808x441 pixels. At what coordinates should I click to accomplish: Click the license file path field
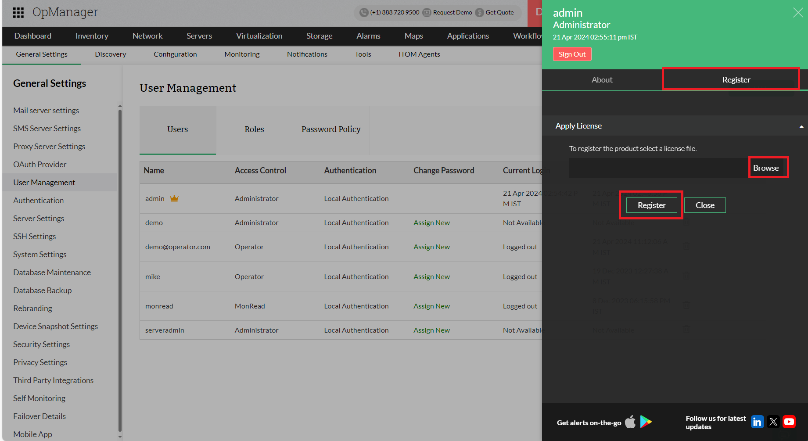click(659, 168)
